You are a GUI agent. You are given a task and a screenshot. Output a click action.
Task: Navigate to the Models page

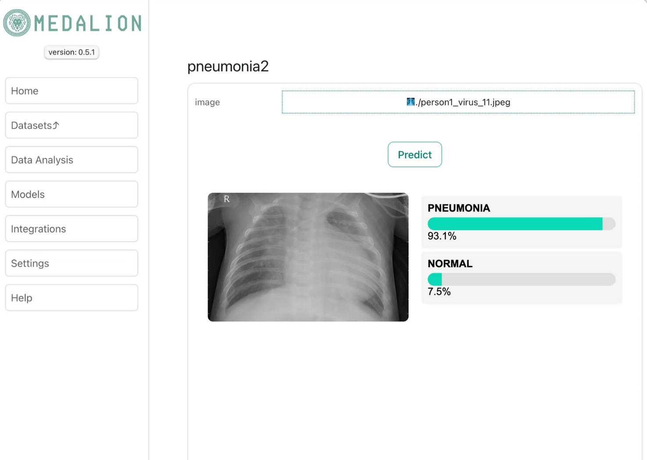click(x=71, y=194)
